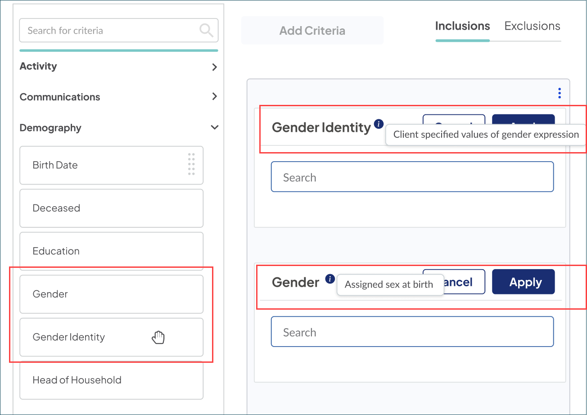587x415 pixels.
Task: Switch to the Exclusions tab
Action: [x=532, y=26]
